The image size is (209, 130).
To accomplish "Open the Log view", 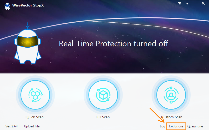I will point(162,126).
